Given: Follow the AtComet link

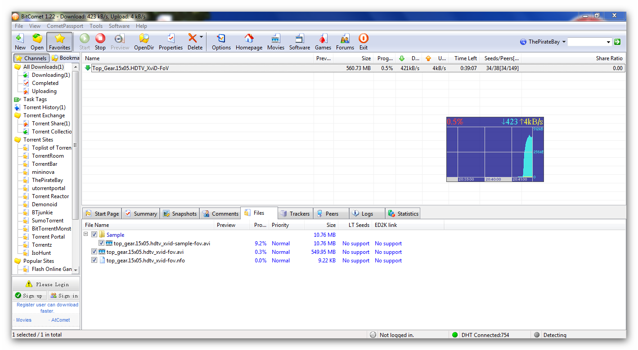Looking at the screenshot, I should [60, 320].
